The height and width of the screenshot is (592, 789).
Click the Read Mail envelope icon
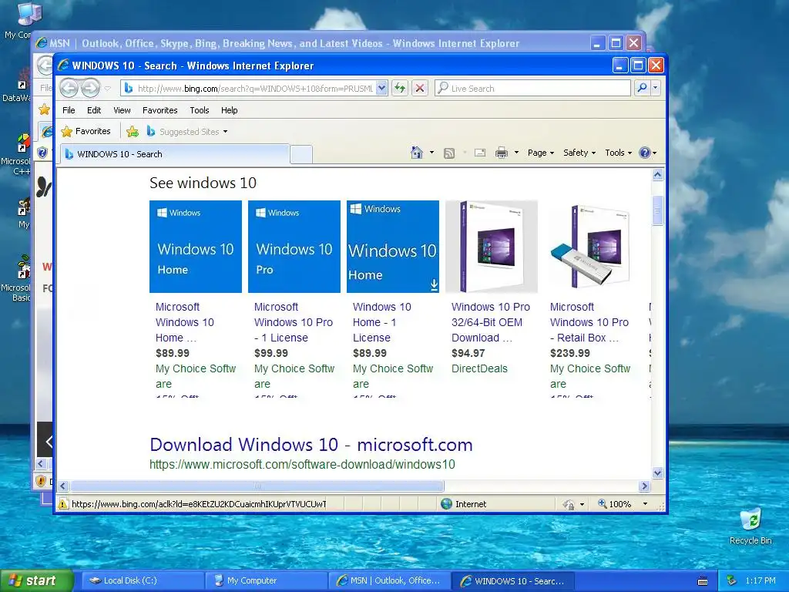[x=480, y=153]
